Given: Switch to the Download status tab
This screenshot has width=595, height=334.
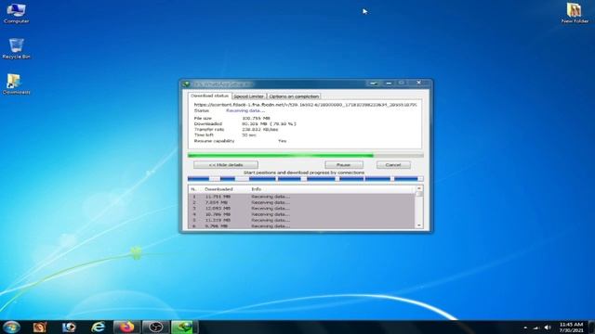Looking at the screenshot, I should (209, 96).
